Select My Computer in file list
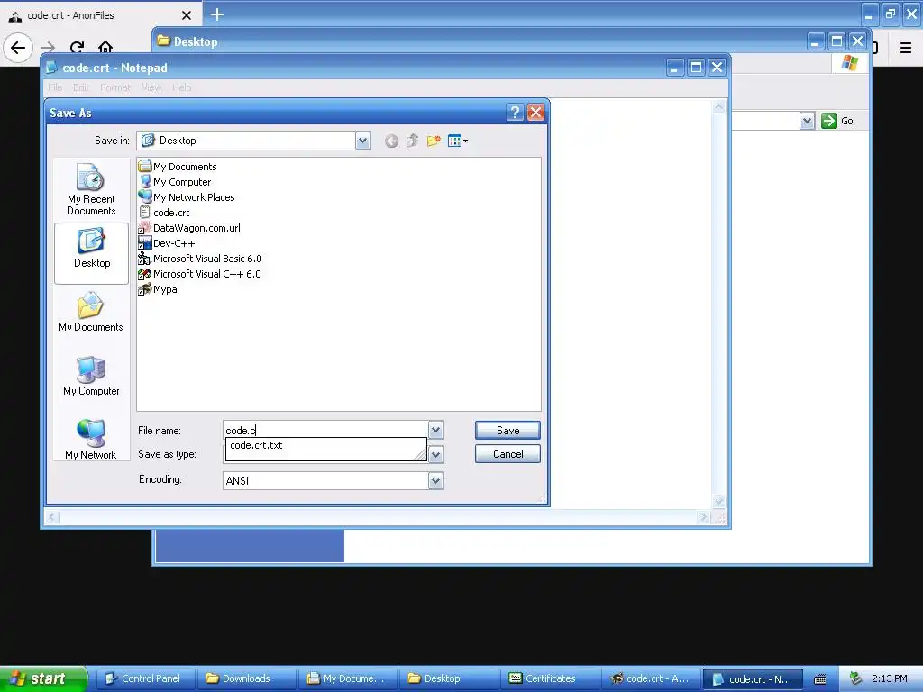The image size is (923, 692). pos(175,182)
